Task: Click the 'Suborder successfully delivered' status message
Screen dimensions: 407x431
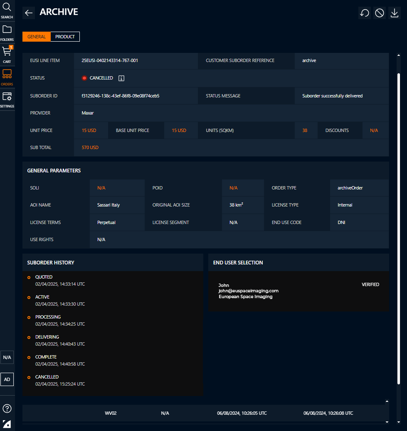Action: pyautogui.click(x=332, y=96)
